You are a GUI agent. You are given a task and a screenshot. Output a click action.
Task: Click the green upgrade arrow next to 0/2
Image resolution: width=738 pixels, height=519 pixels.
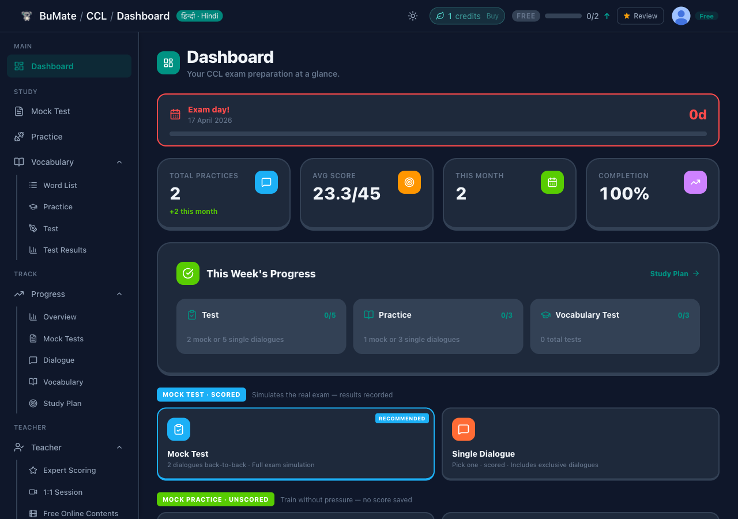607,16
